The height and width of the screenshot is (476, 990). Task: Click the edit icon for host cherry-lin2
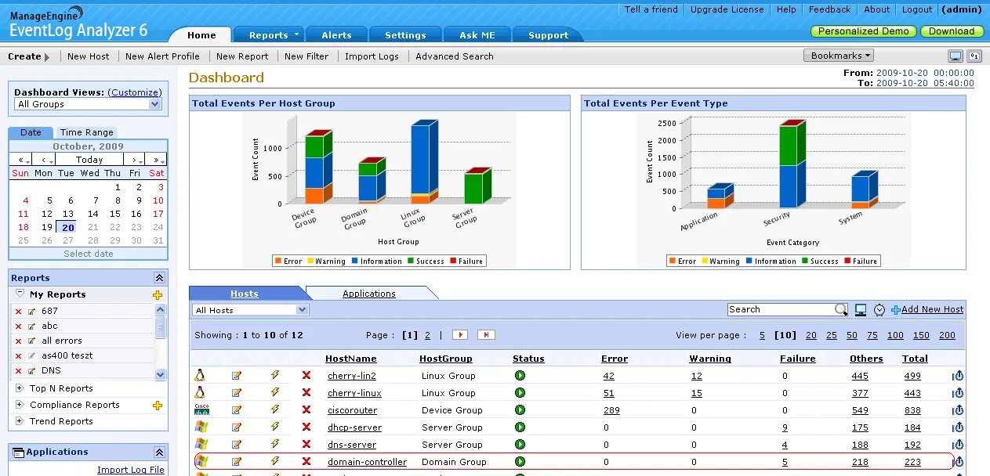pyautogui.click(x=237, y=376)
